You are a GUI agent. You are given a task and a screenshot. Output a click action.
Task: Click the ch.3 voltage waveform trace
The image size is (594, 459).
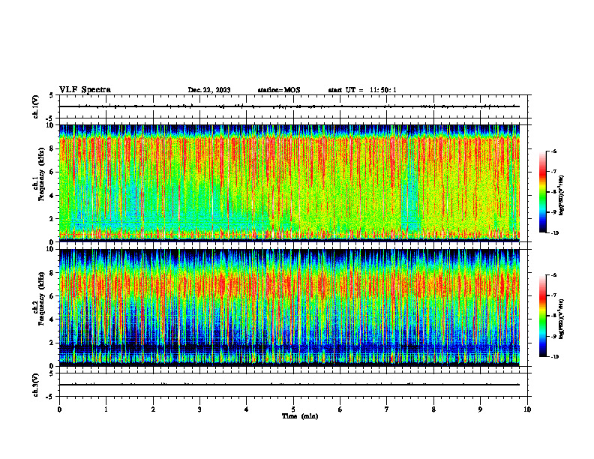pos(289,385)
